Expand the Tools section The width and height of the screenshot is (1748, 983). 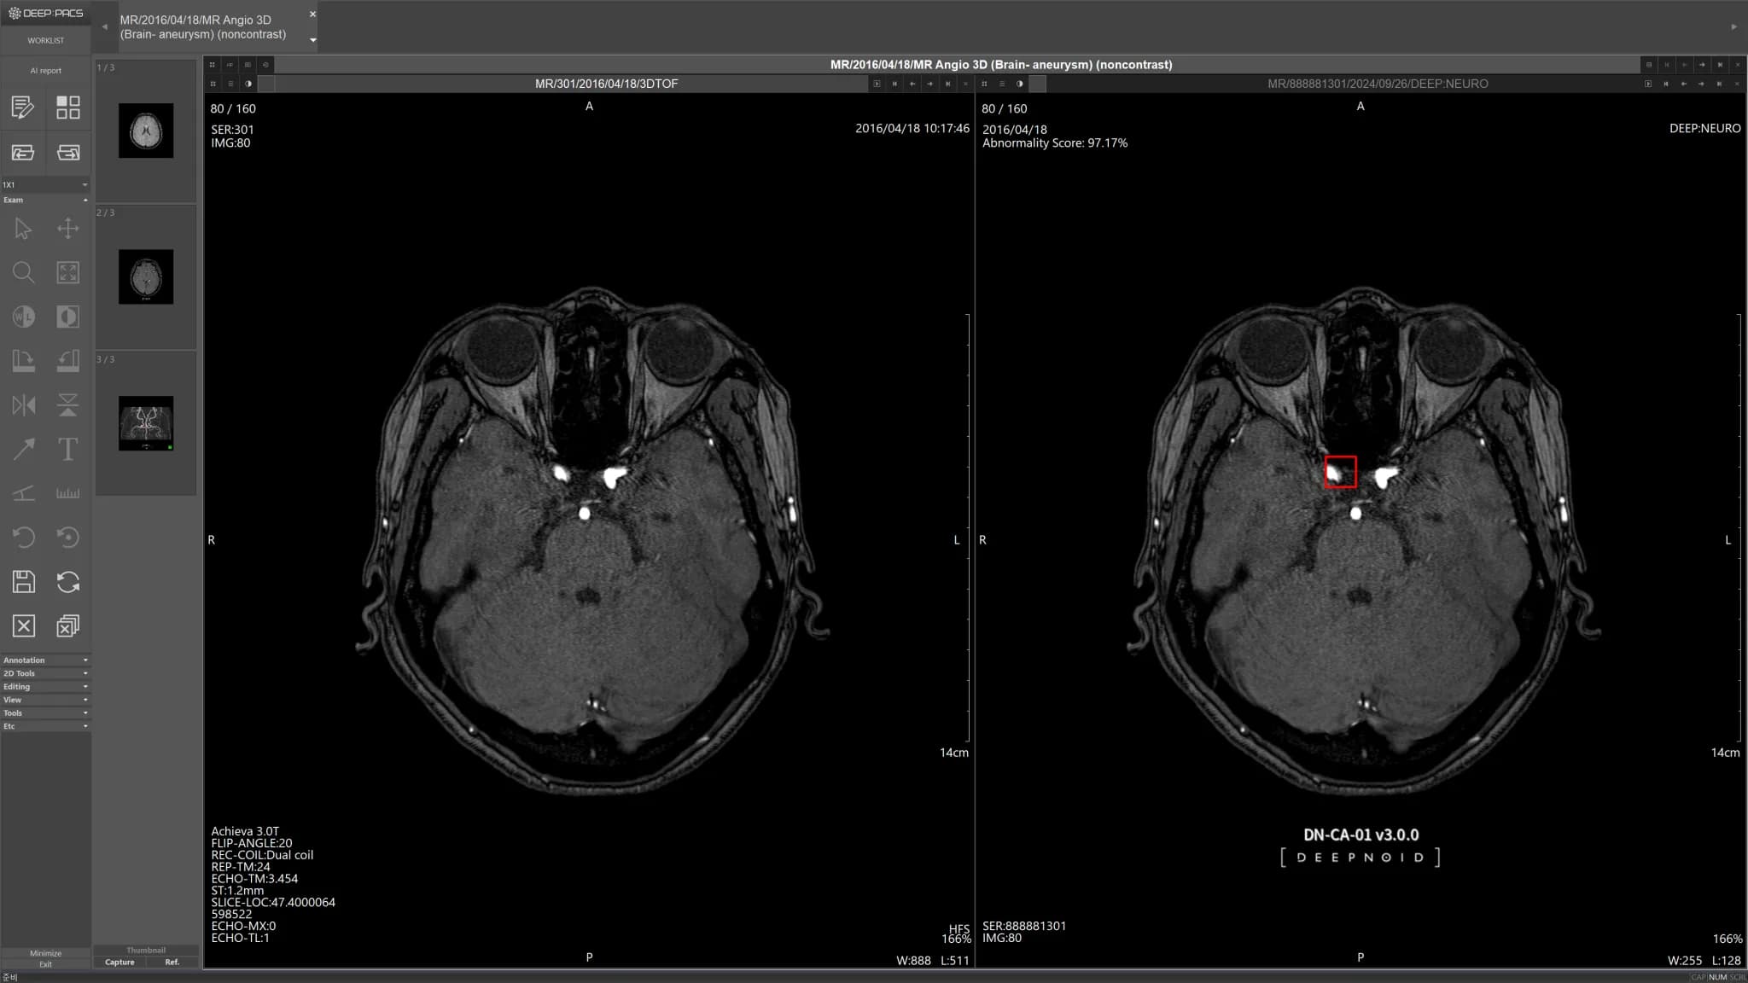click(45, 713)
